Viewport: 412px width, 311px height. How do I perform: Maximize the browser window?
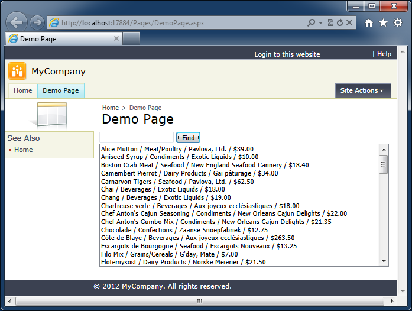tap(372, 6)
